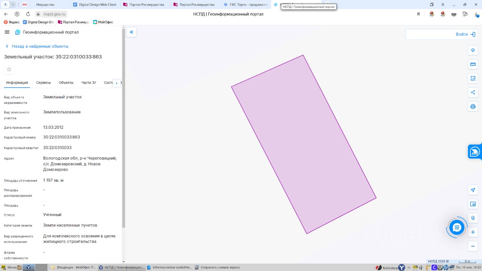Switch to Сохранить снимок экрана taskbar window

217,268
